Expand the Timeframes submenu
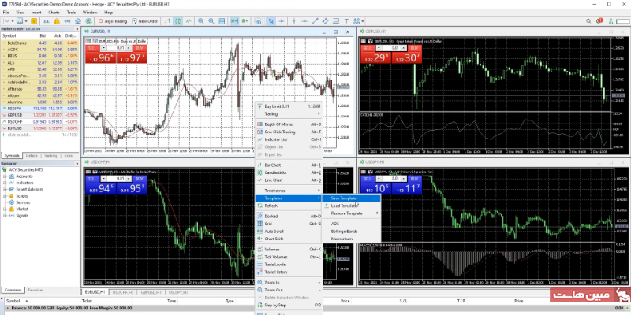Image resolution: width=631 pixels, height=315 pixels. [289, 191]
